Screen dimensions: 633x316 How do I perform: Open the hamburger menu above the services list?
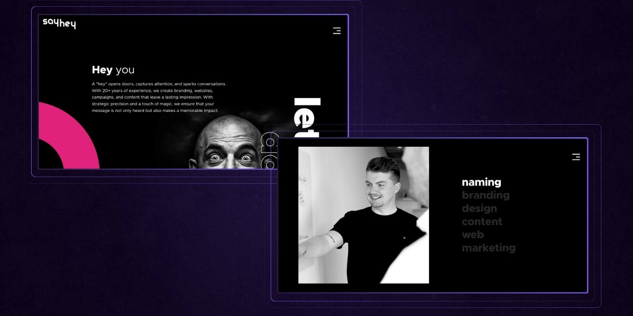coord(576,157)
